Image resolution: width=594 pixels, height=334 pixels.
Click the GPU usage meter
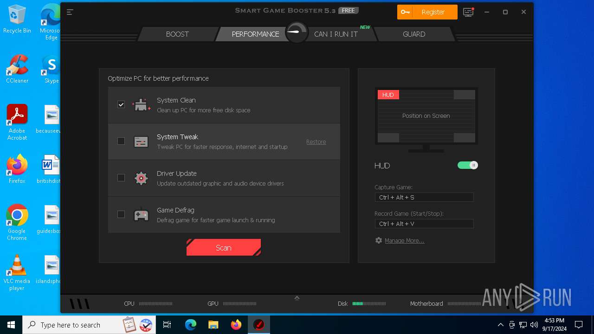239,304
